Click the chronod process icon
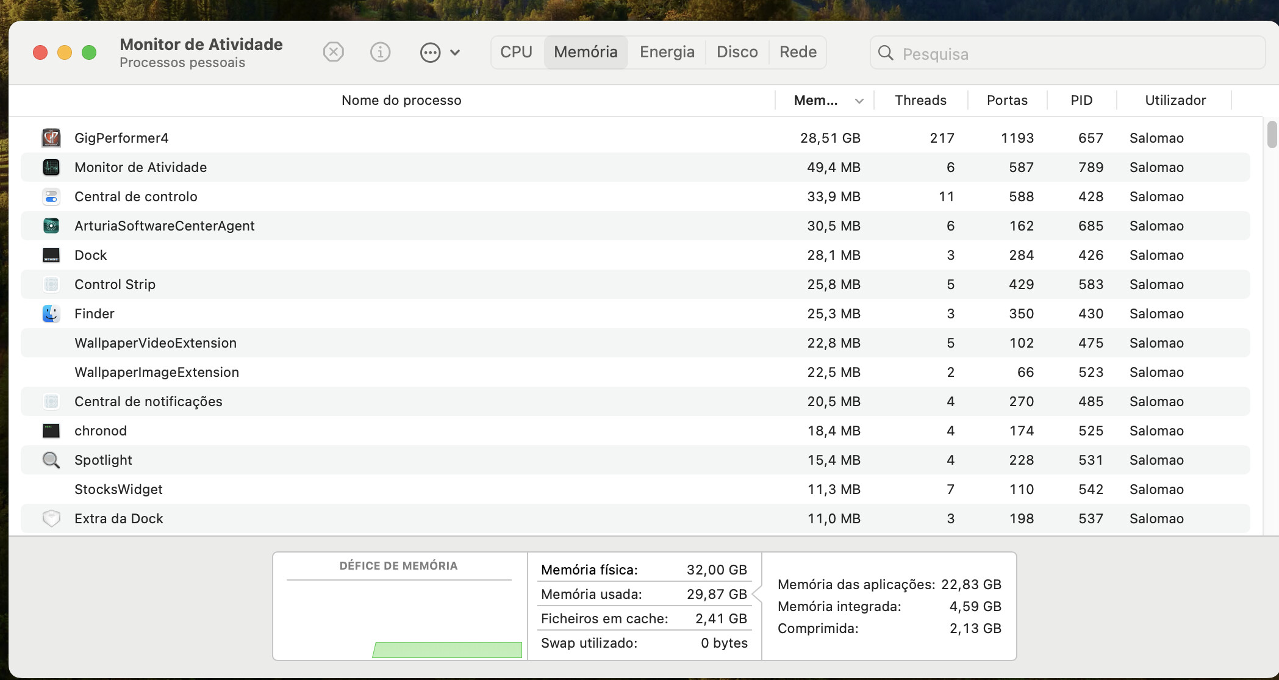 tap(51, 431)
